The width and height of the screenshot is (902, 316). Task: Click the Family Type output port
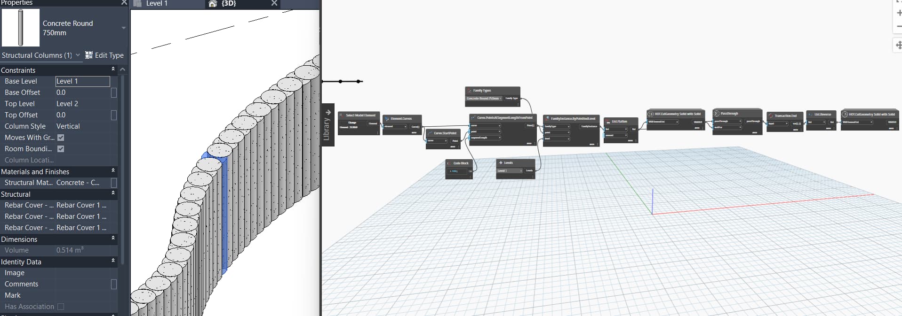tap(511, 98)
